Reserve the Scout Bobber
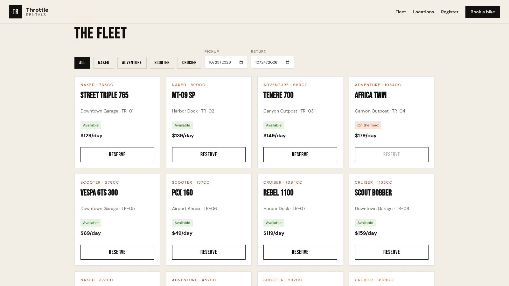 (392, 252)
